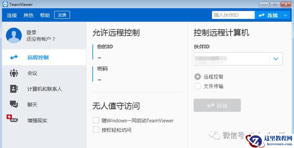This screenshot has width=294, height=148.
Task: Click the 无人值守访问 heading
Action: point(116,106)
